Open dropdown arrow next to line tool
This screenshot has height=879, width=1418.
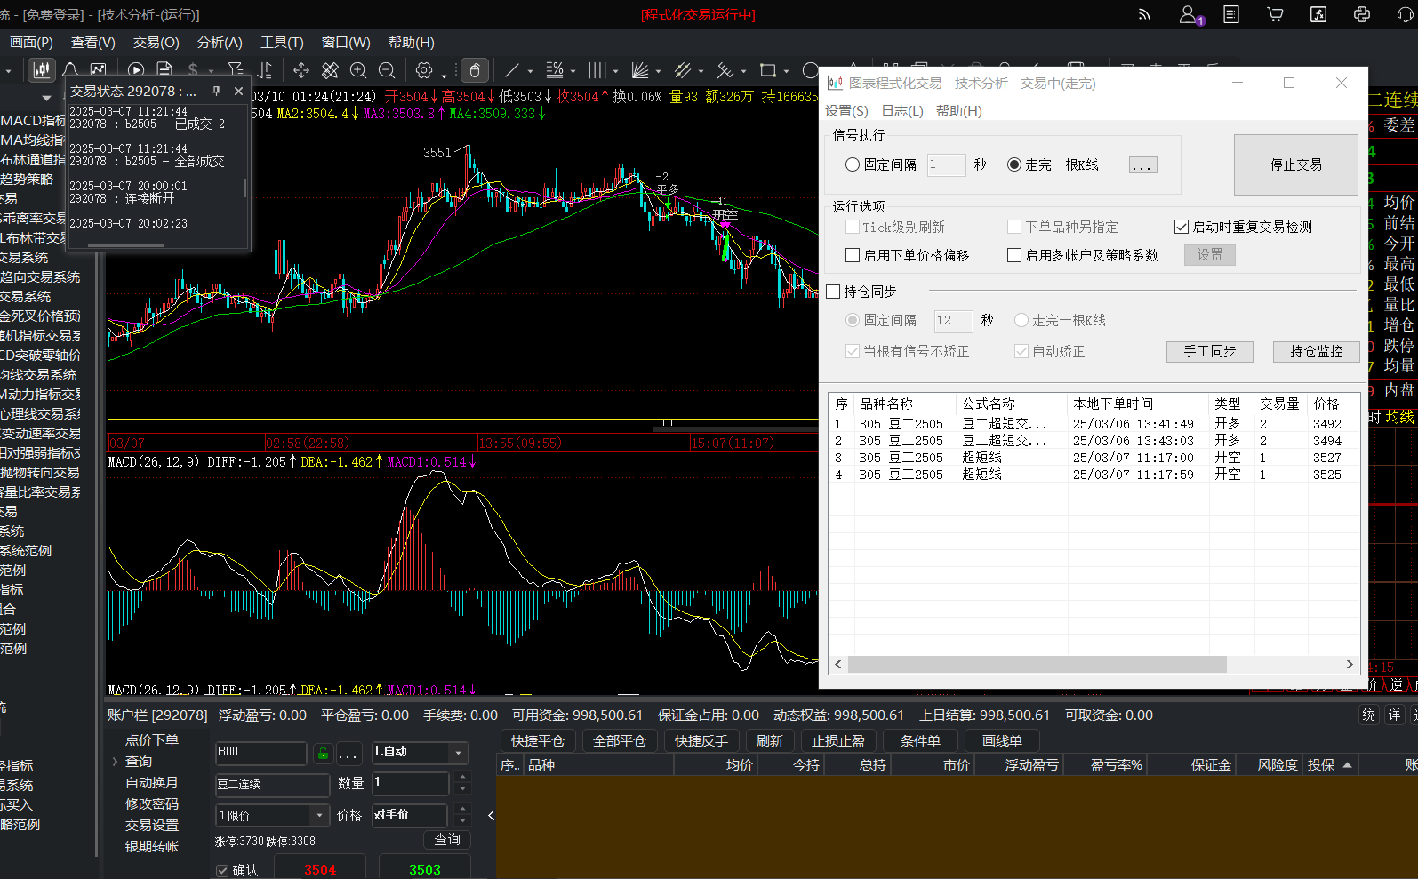click(x=530, y=71)
